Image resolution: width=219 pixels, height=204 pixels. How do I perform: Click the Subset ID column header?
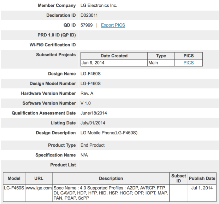179,178
